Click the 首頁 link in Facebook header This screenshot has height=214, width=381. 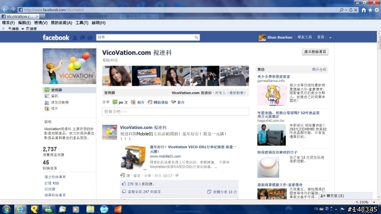point(320,37)
